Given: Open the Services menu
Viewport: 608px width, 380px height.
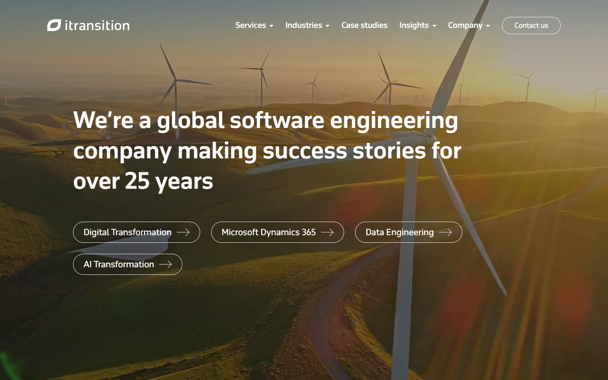Looking at the screenshot, I should click(x=250, y=25).
